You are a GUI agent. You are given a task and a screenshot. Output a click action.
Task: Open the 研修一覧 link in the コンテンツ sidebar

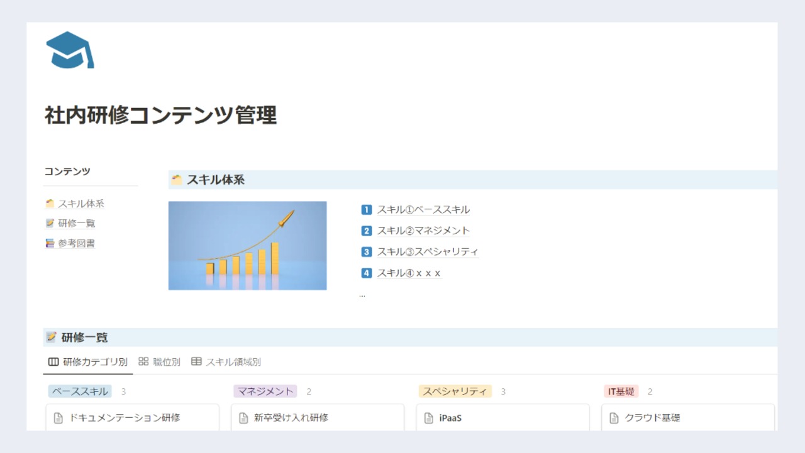[x=77, y=223]
